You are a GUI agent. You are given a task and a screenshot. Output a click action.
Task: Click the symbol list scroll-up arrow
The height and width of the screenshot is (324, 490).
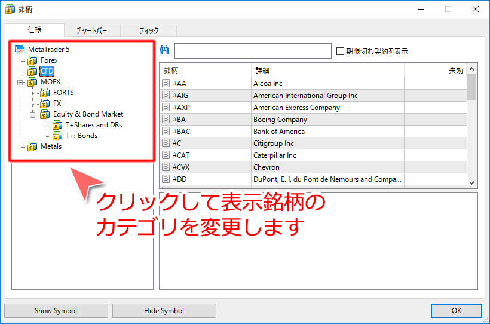pos(472,69)
